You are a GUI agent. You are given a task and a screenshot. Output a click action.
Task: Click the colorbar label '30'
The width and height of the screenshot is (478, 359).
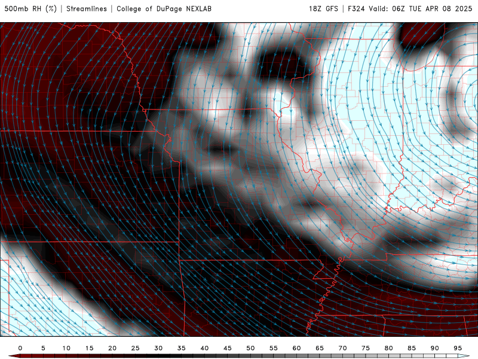(158, 348)
